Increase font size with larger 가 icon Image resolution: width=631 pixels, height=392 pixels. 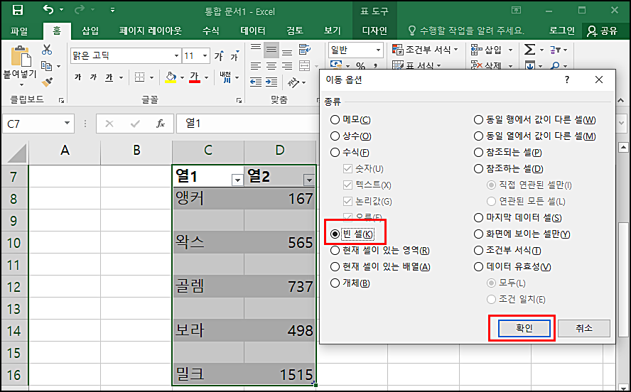point(219,56)
